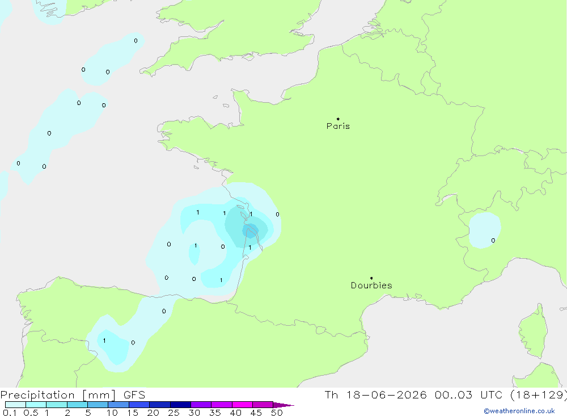Click the precipitation patch over the Alps
Screen dimensions: 567x416
coord(485,230)
